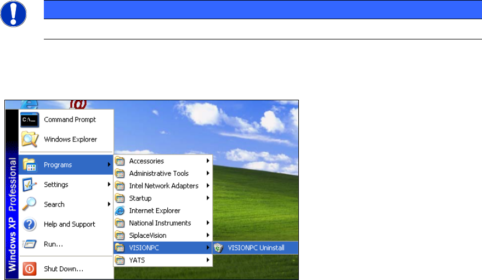The height and width of the screenshot is (280, 482).
Task: Select the SiplaceVision program group
Action: [x=163, y=235]
